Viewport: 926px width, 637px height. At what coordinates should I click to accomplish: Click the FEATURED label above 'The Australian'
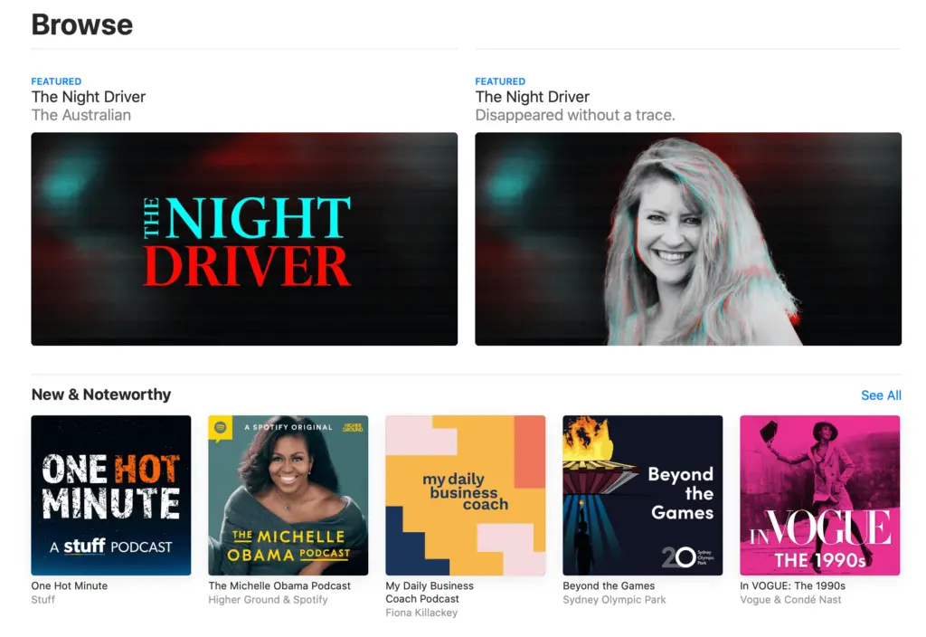tap(56, 81)
